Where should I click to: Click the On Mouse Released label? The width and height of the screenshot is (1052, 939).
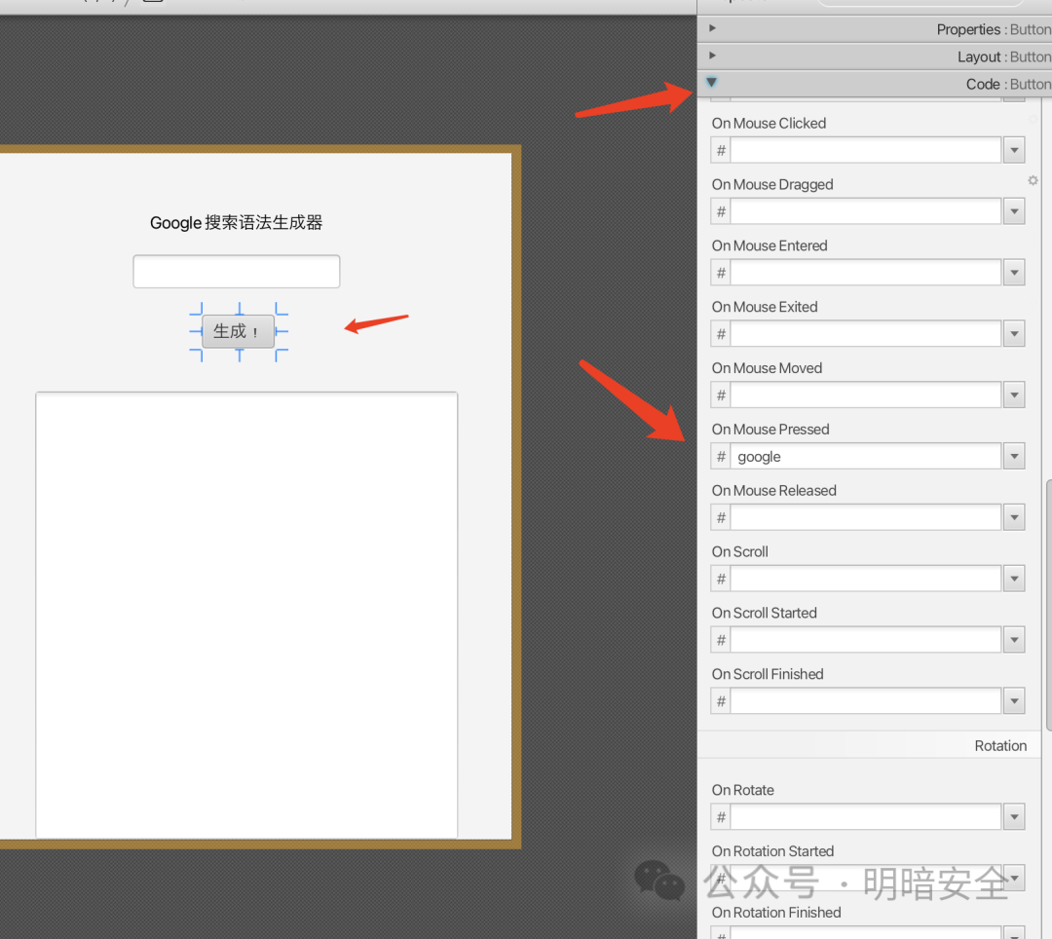774,490
